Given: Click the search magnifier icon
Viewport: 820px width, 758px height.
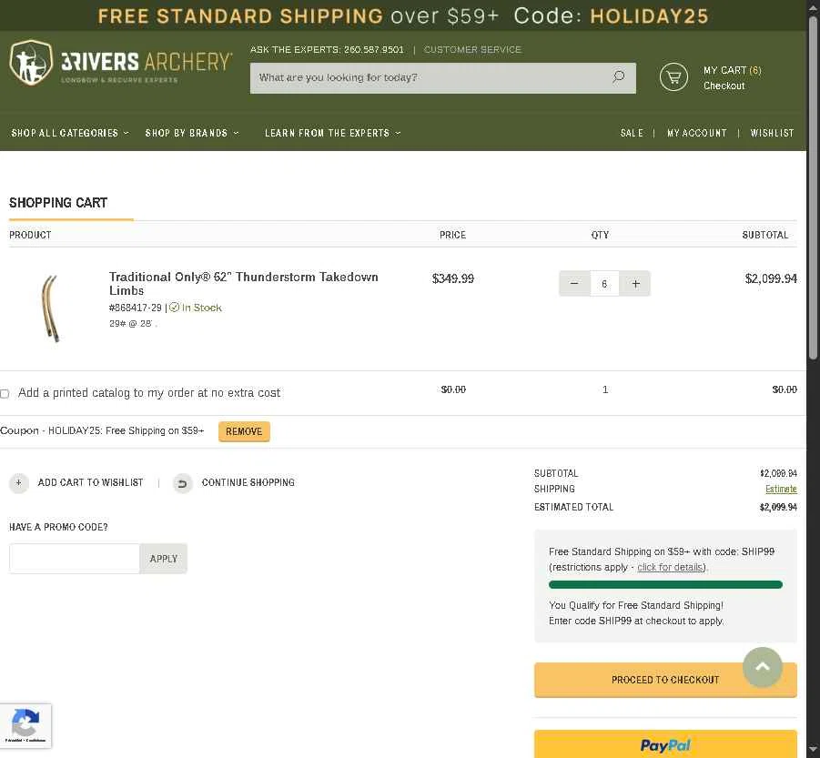Looking at the screenshot, I should (618, 77).
